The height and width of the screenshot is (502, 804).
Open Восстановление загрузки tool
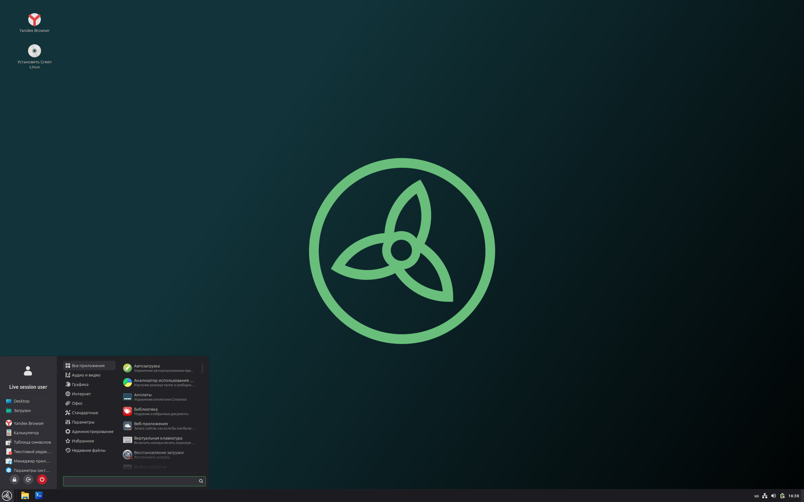pos(160,455)
